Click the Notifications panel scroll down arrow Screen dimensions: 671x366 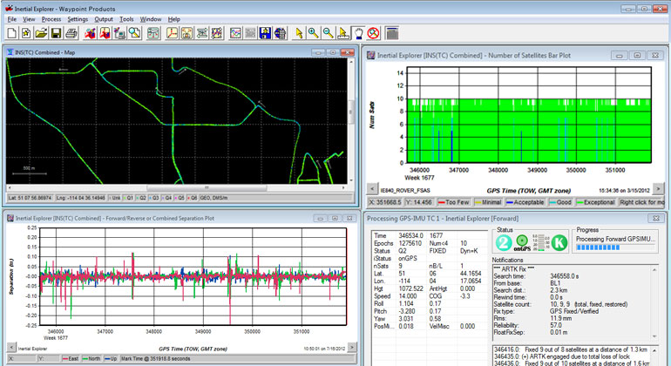654,337
